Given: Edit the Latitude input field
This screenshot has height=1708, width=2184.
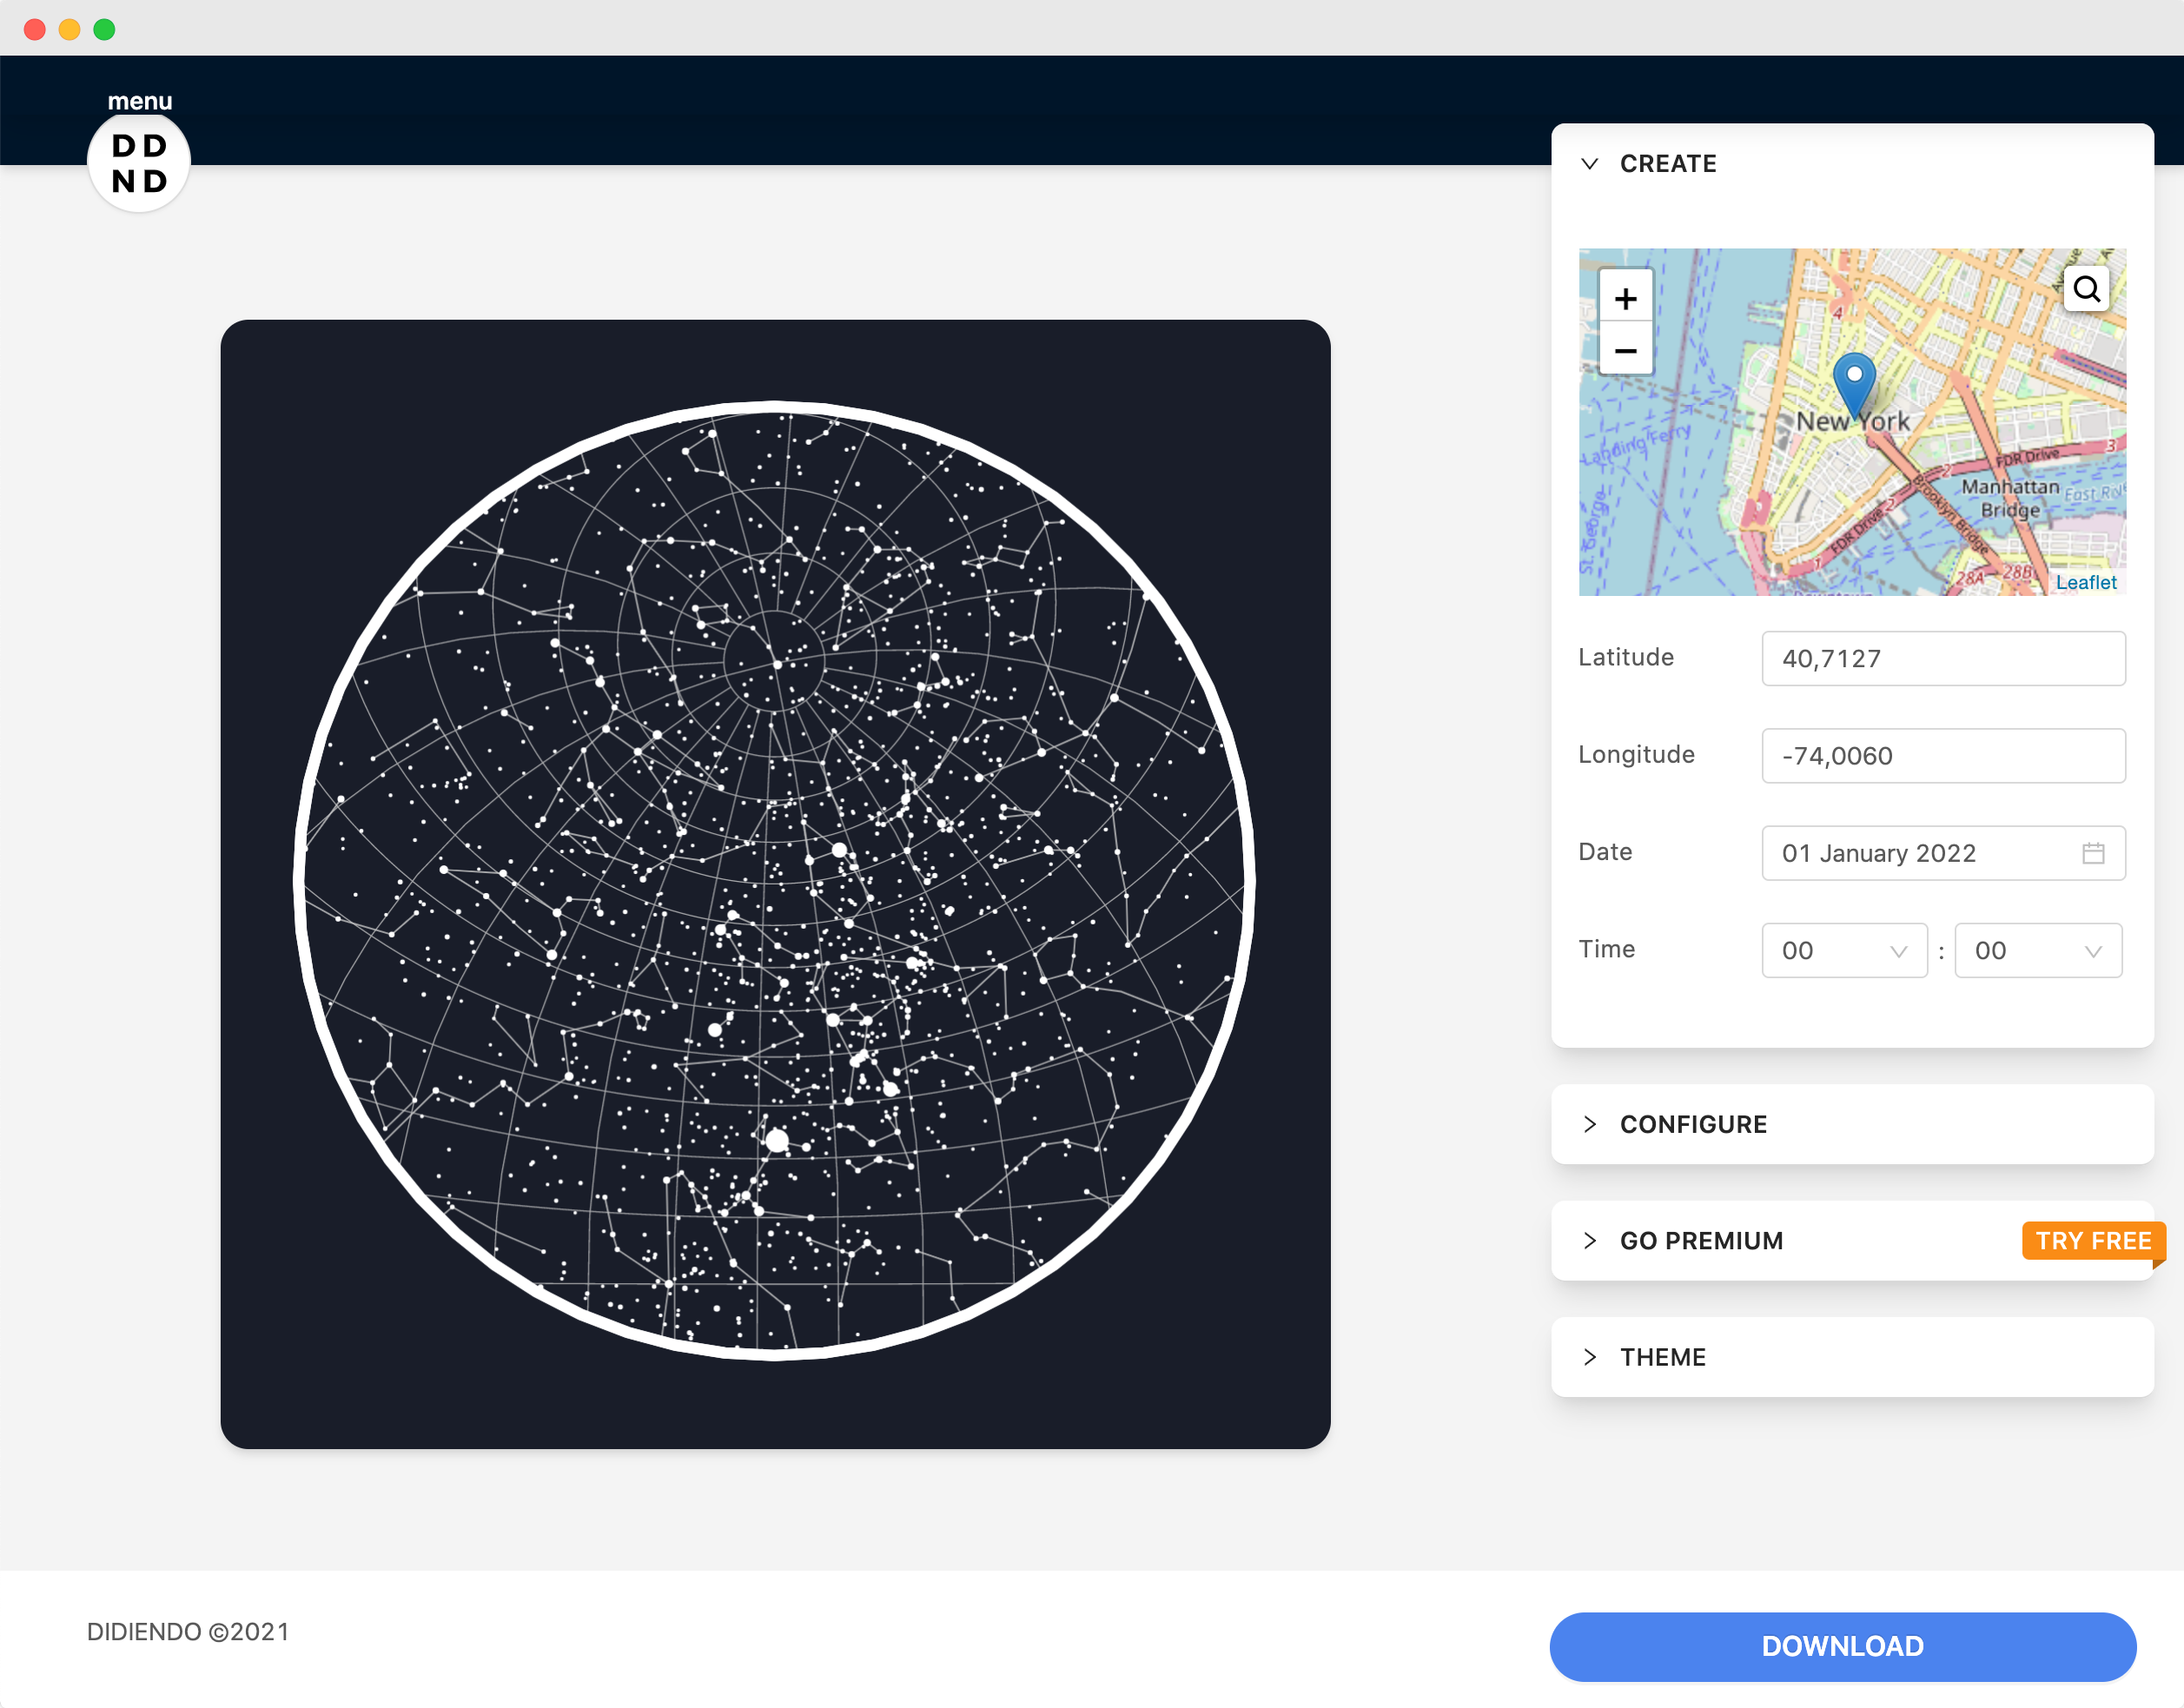Looking at the screenshot, I should coord(1943,658).
